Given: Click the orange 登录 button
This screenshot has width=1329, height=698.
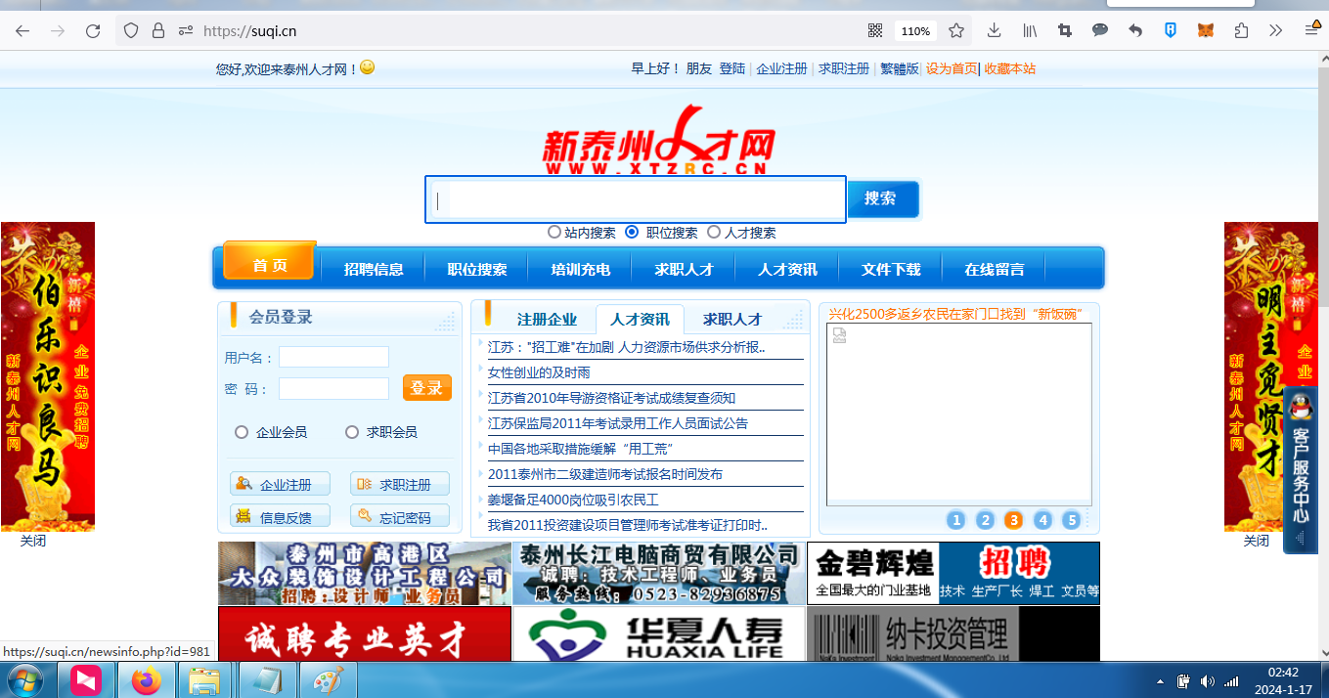Looking at the screenshot, I should [427, 388].
